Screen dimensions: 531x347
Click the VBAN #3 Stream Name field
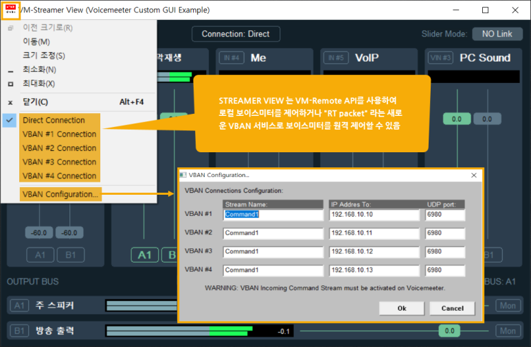tap(273, 252)
